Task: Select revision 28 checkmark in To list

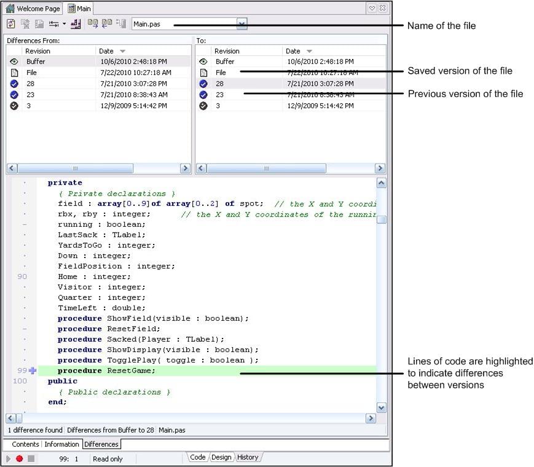Action: pyautogui.click(x=203, y=84)
